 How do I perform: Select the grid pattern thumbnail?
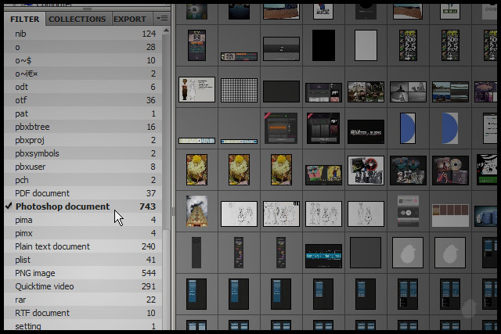pos(239,90)
